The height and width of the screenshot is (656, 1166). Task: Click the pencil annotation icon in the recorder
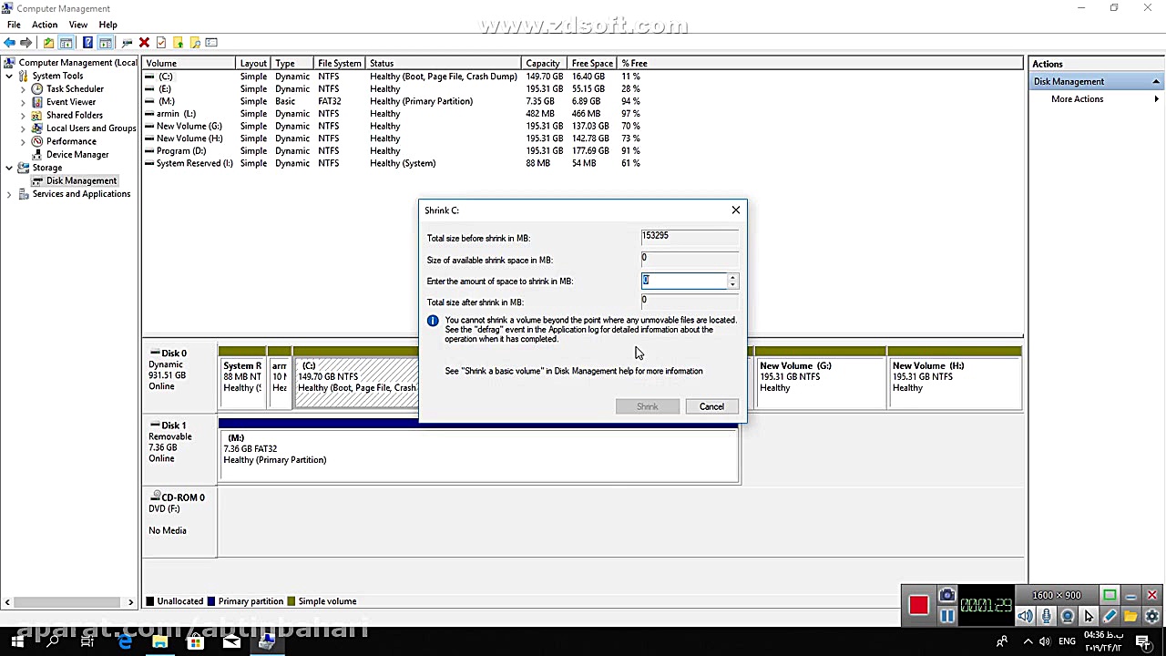click(x=1110, y=617)
